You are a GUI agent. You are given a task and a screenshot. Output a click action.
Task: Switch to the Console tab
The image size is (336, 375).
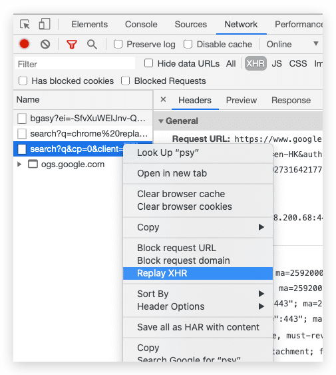click(141, 24)
